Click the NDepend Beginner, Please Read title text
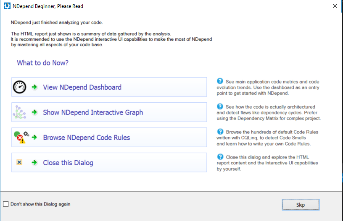343x221 pixels. coord(48,6)
